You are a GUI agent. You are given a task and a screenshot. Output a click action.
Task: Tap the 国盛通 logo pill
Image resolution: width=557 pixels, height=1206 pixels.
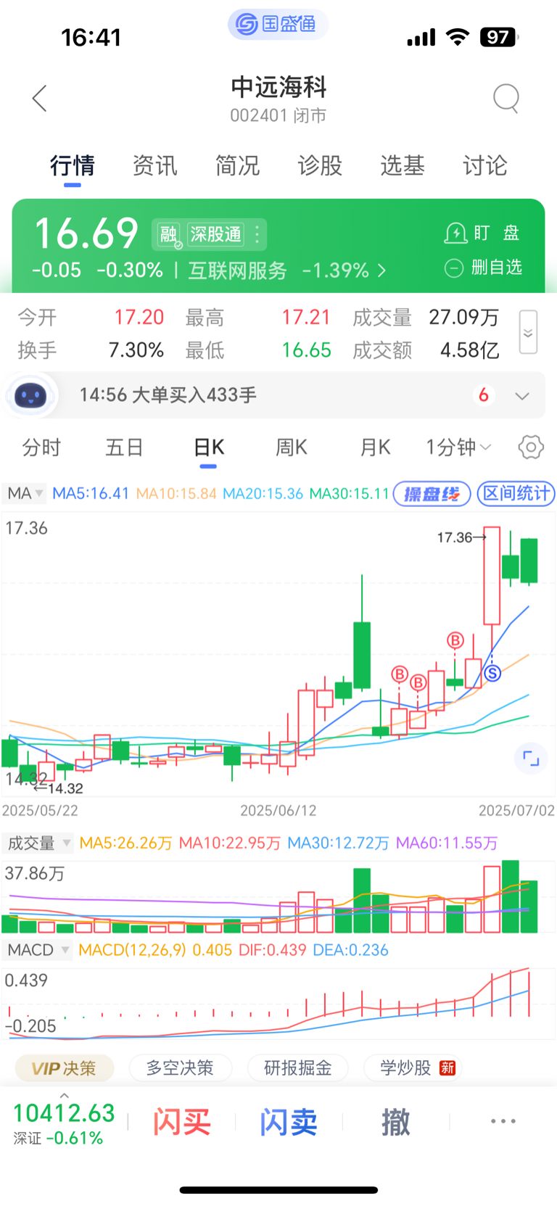pyautogui.click(x=278, y=25)
